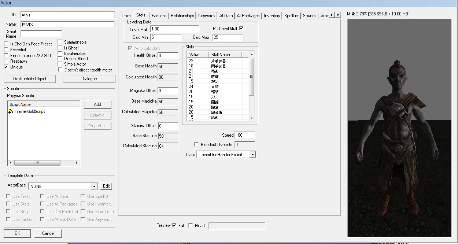
Task: Click the Papyrus Scripts scroll-right arrow
Action: coord(77,163)
